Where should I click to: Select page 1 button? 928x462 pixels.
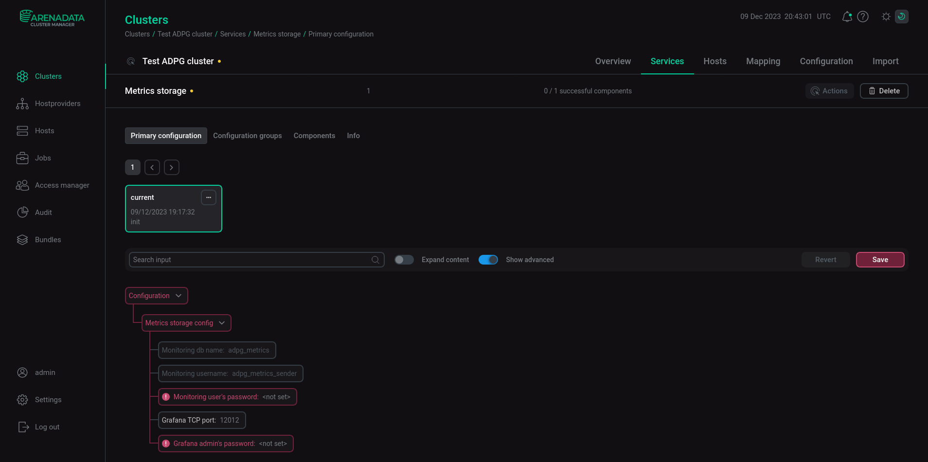[133, 167]
